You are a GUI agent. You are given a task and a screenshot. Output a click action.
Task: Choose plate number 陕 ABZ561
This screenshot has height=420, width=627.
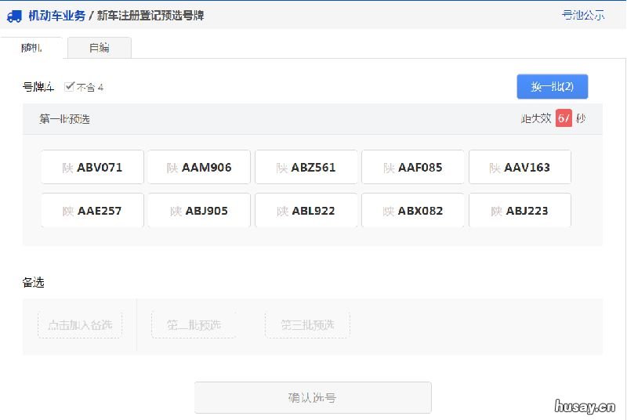point(306,167)
